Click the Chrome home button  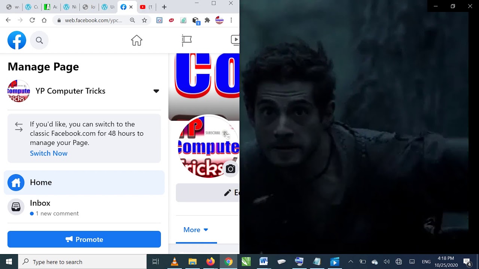point(44,20)
